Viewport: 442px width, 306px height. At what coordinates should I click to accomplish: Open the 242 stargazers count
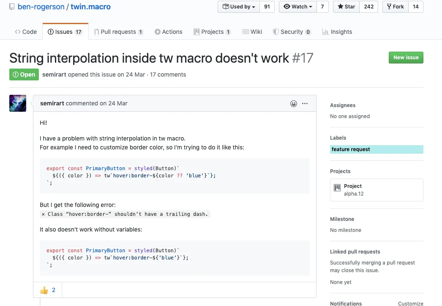[x=369, y=7]
